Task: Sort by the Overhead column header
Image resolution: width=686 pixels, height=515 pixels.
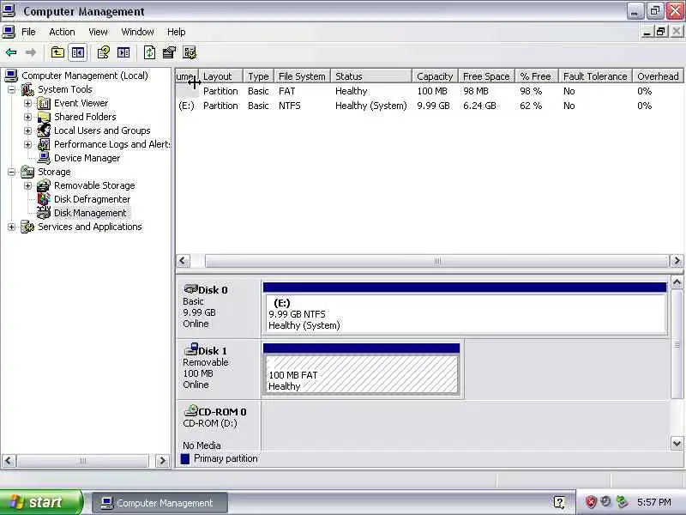Action: [658, 76]
